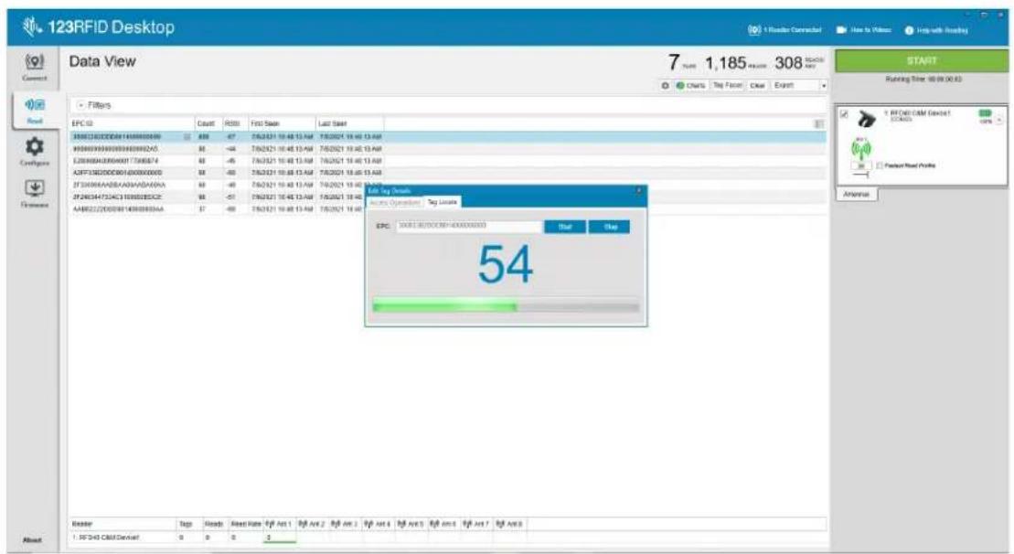Select the tag row starting with 2F33
Screen dimensions: 1014x554
click(218, 185)
